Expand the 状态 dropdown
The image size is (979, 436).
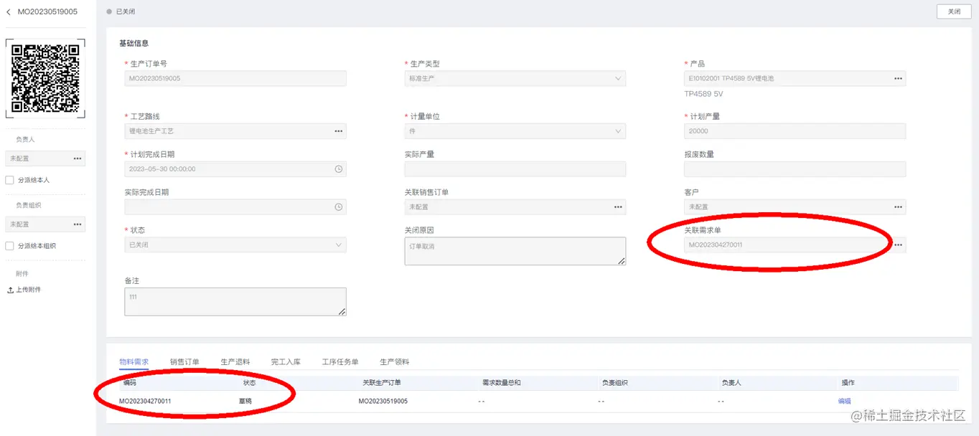338,245
